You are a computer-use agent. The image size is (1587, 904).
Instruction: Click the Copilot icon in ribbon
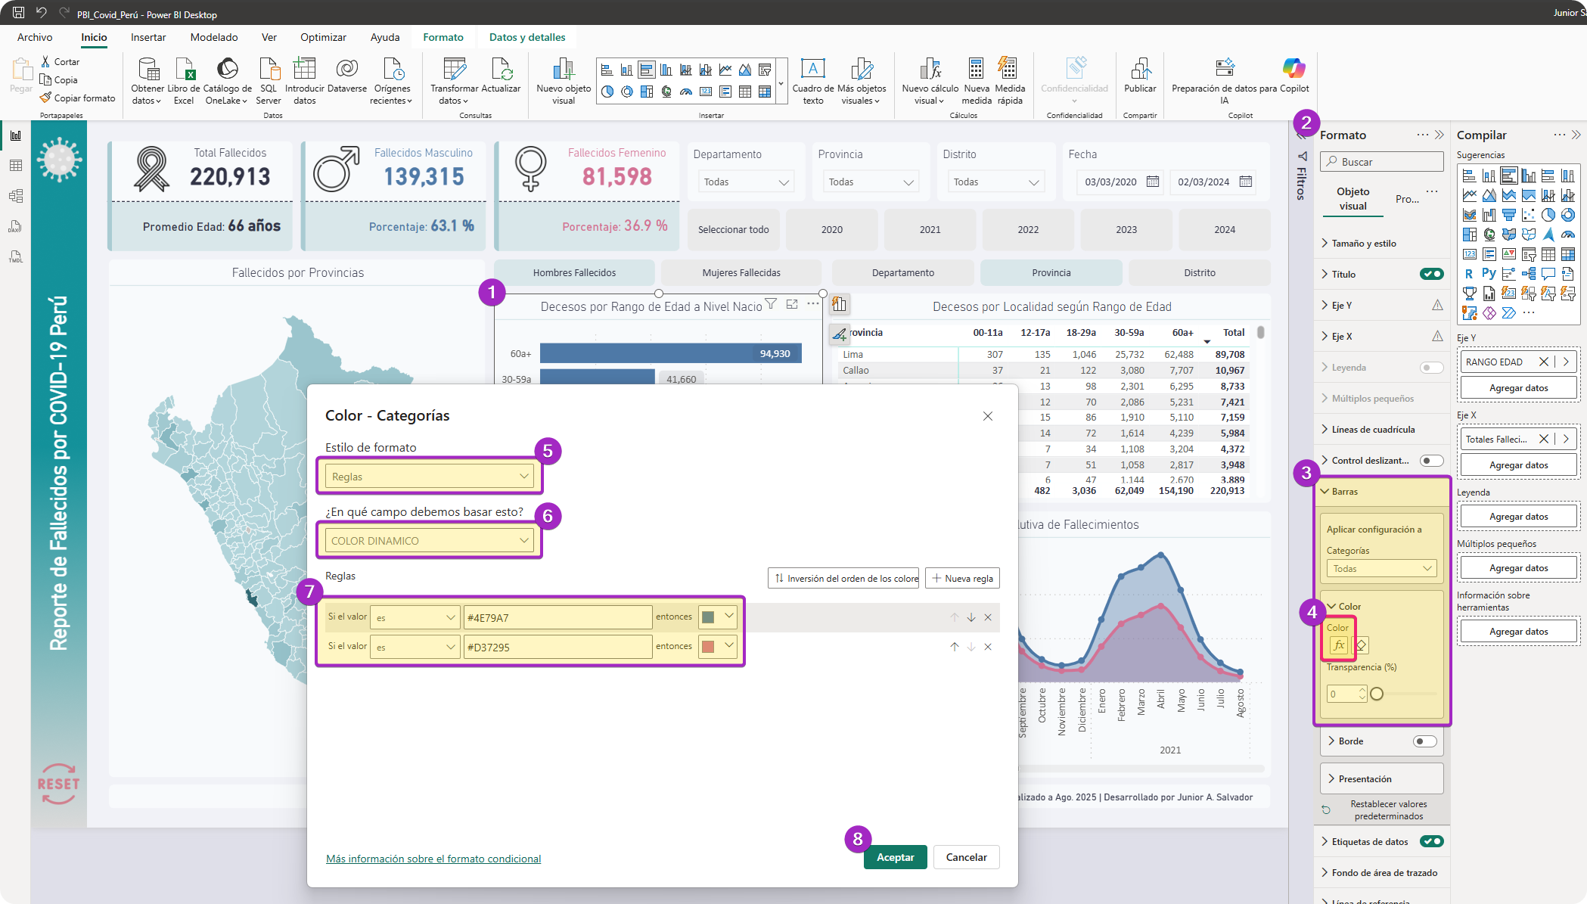click(x=1294, y=70)
